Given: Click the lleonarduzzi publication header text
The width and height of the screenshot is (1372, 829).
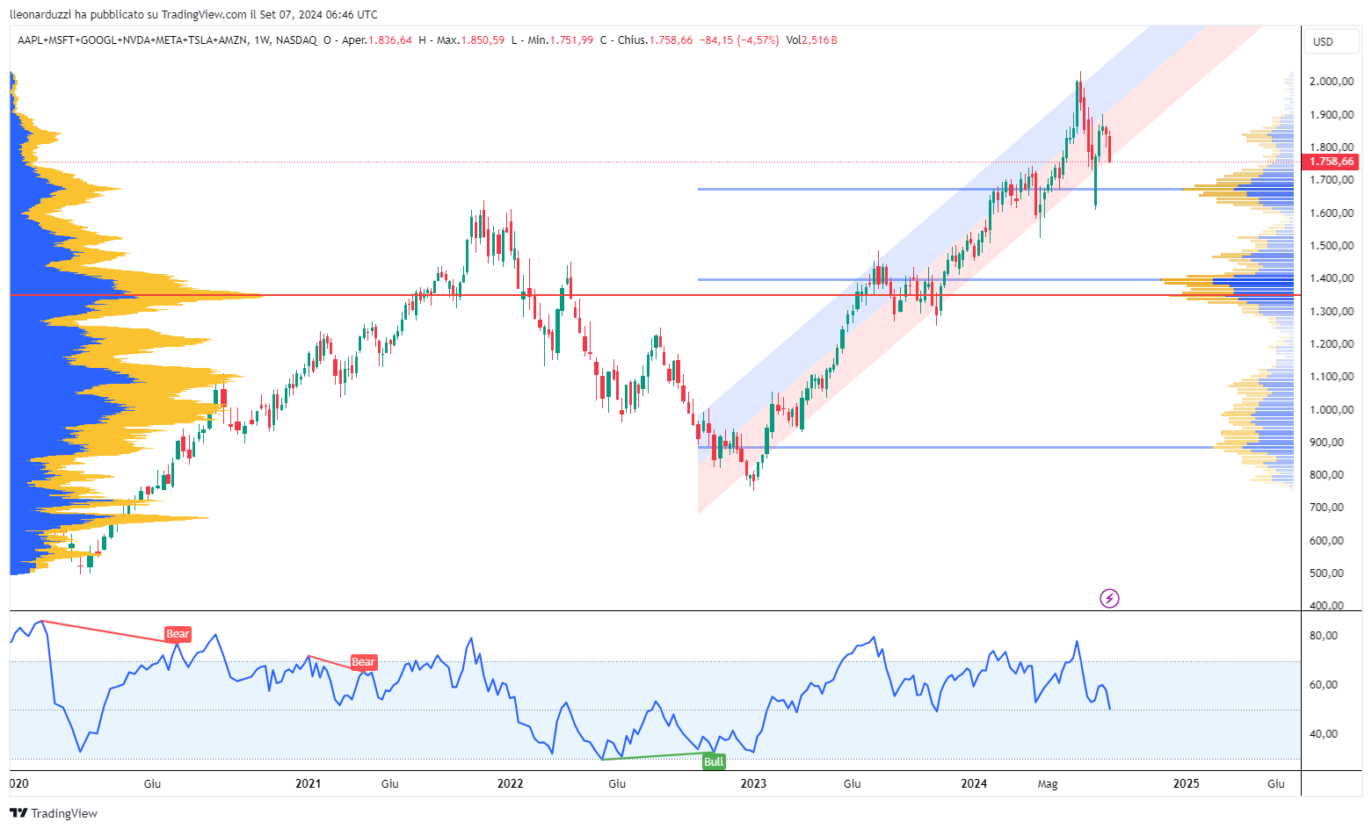Looking at the screenshot, I should tap(193, 15).
